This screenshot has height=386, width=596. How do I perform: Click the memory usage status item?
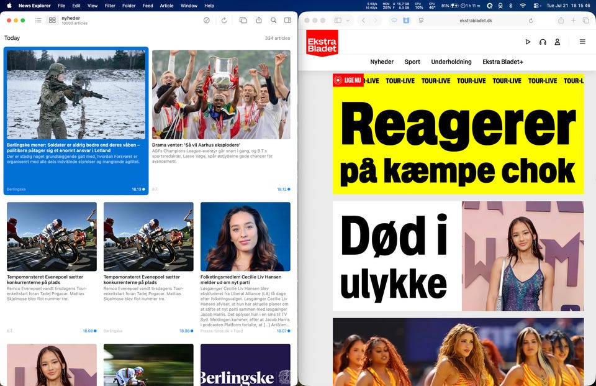(396, 6)
